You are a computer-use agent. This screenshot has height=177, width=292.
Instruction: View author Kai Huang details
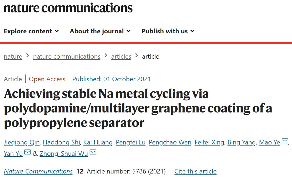[x=98, y=142]
